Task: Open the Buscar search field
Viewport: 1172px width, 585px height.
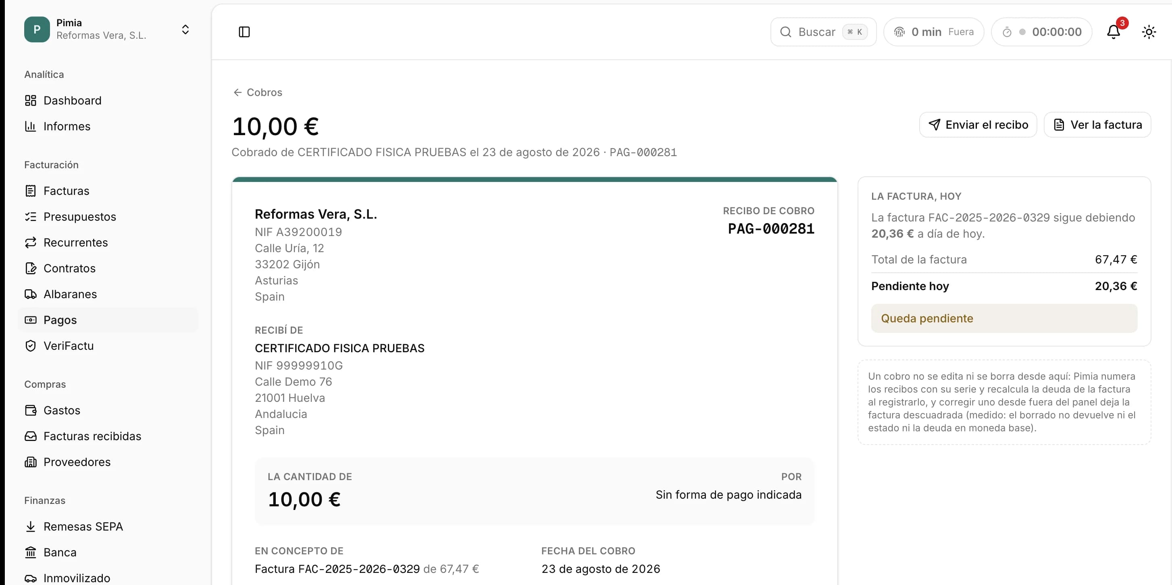Action: (823, 32)
